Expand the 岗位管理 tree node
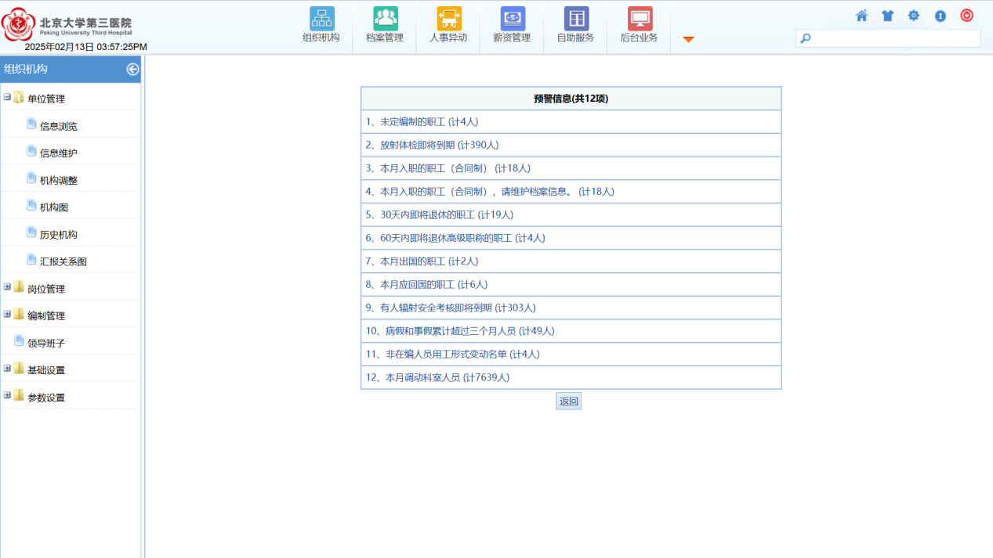The width and height of the screenshot is (993, 558). click(x=7, y=287)
